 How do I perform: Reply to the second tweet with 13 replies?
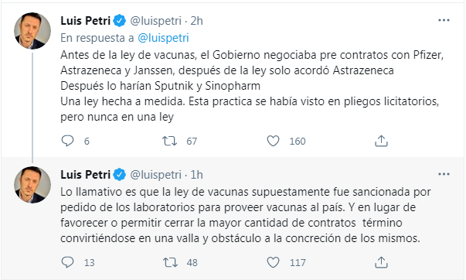pos(67,262)
